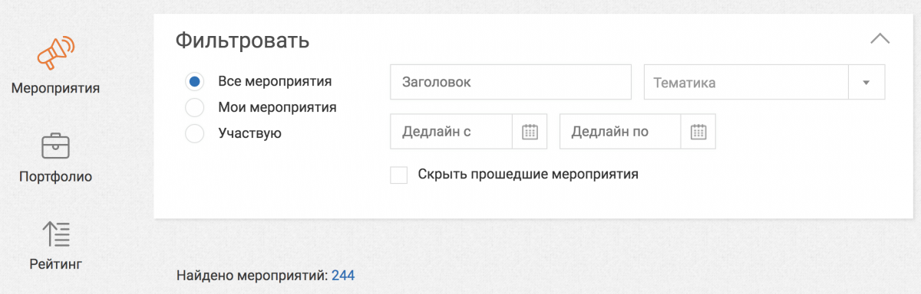Click the Заголовок input field
The width and height of the screenshot is (921, 294).
(x=510, y=83)
